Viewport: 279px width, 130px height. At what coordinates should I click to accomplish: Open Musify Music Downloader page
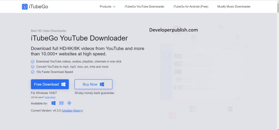(x=234, y=7)
